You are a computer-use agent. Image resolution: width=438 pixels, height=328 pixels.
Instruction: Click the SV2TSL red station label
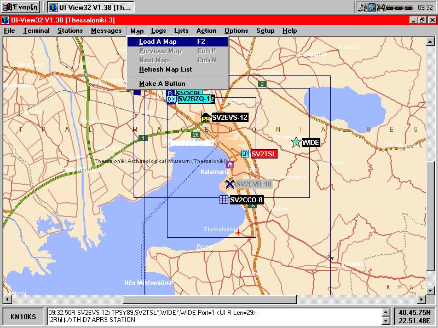[264, 154]
